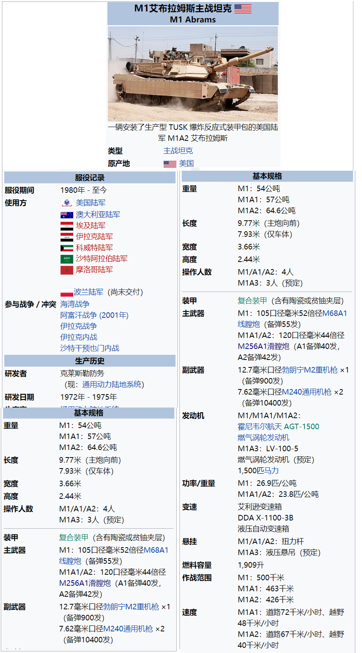Click the Egyptian flag icon
This screenshot has height=653, width=362.
[x=66, y=226]
